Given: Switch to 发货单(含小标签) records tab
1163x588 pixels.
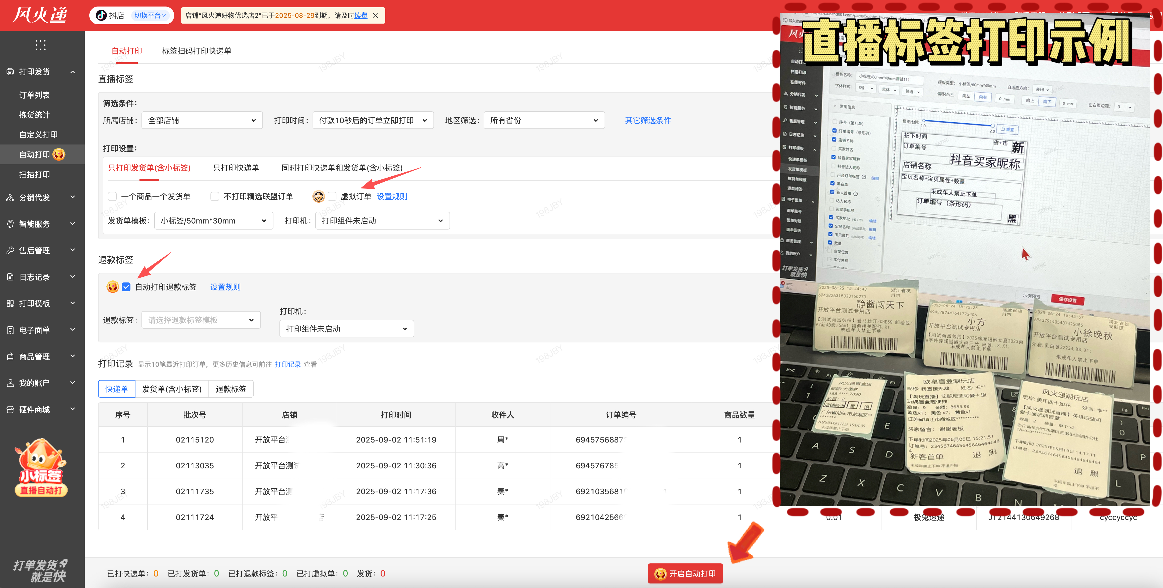Looking at the screenshot, I should click(x=172, y=389).
